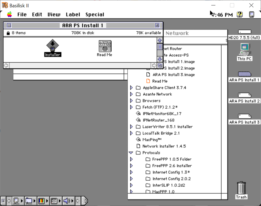Image resolution: width=261 pixels, height=206 pixels.
Task: Select MacPing application icon
Action: click(138, 140)
